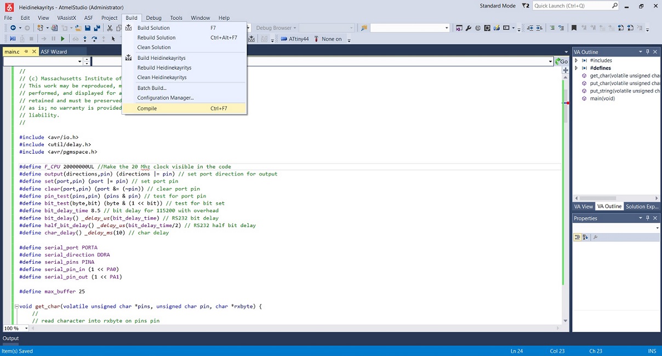The width and height of the screenshot is (662, 356).
Task: Click the wrench Properties window icon
Action: coord(469,28)
